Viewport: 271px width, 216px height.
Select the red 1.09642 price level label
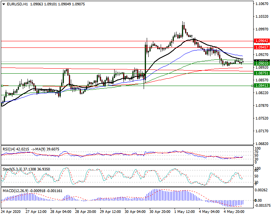(x=262, y=41)
